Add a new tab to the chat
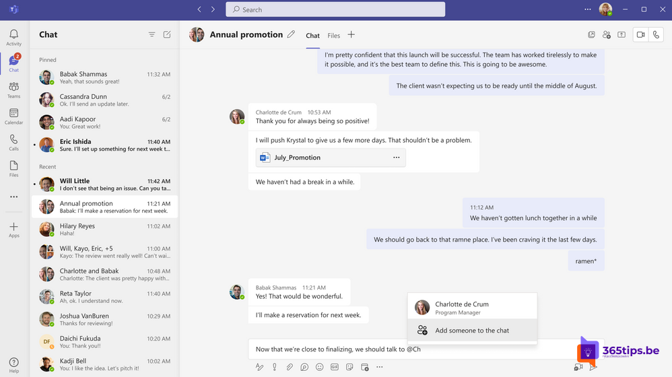Screen dimensions: 672x377 point(351,35)
